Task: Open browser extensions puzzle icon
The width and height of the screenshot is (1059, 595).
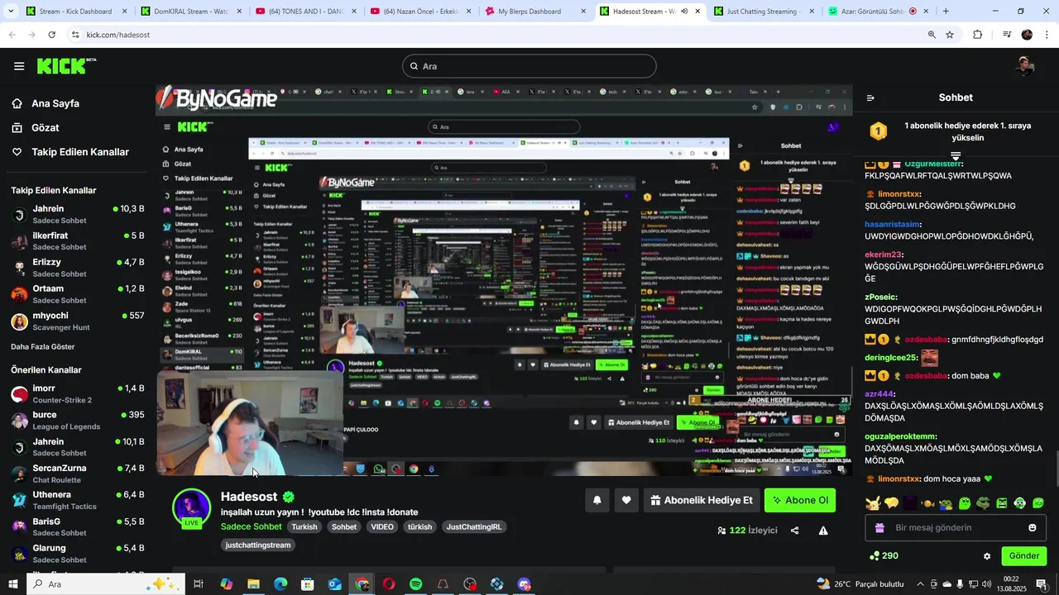Action: 978,35
